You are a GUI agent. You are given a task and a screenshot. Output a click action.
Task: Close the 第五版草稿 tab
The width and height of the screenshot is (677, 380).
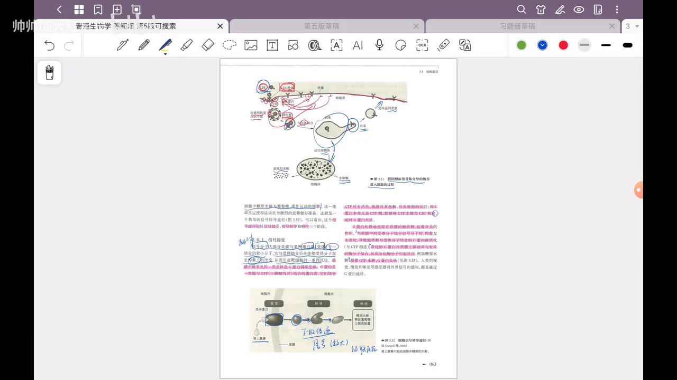[416, 26]
